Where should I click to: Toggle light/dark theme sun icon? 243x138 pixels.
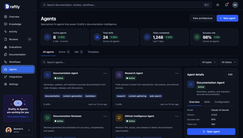point(218,5)
